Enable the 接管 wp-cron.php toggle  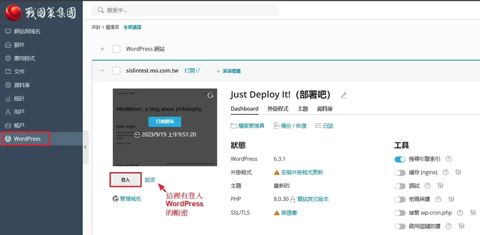click(400, 213)
